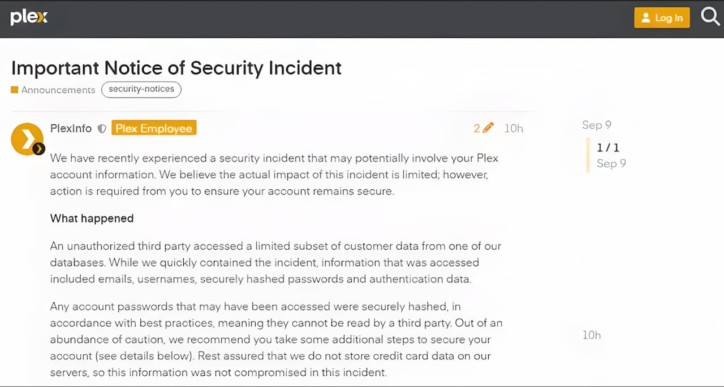This screenshot has height=387, width=724.
Task: Click the small chevron badge on avatar
Action: (x=38, y=149)
